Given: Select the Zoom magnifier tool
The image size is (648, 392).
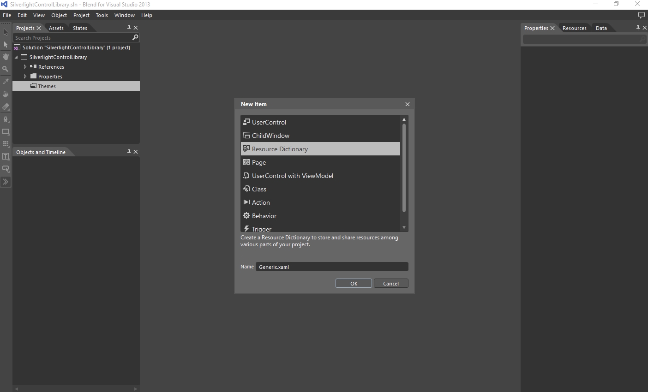Looking at the screenshot, I should (6, 69).
